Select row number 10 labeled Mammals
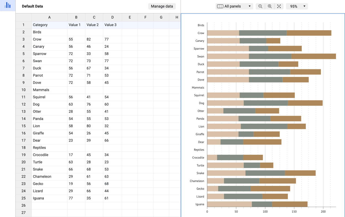Image resolution: width=345 pixels, height=217 pixels. tap(23, 90)
